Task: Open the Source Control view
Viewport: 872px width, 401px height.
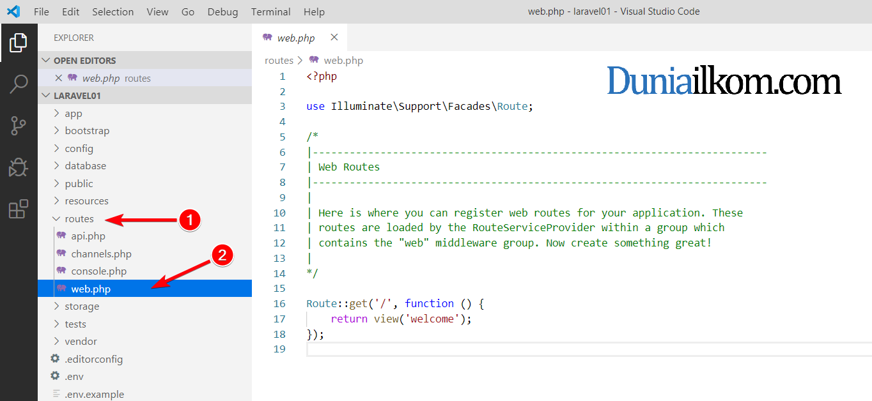Action: [19, 126]
